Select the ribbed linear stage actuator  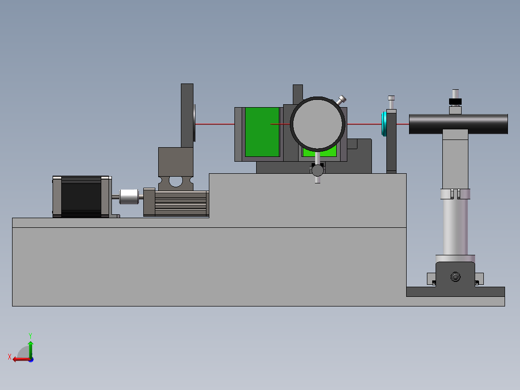176,202
